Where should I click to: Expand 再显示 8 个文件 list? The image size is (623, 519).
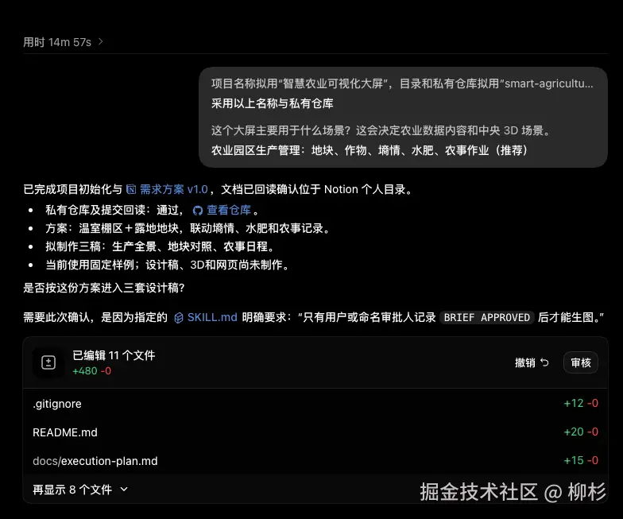[x=80, y=490]
